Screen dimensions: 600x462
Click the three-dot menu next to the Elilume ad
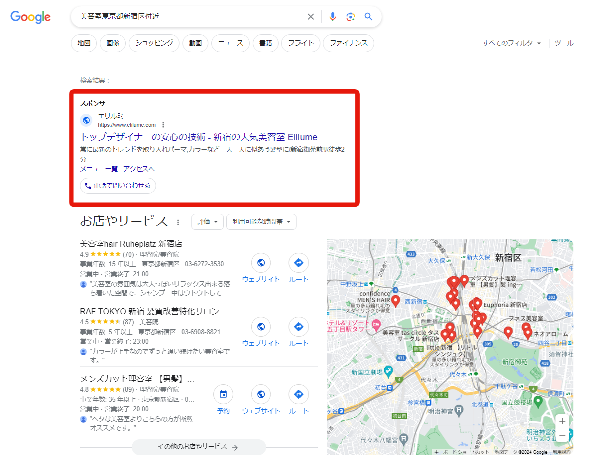[163, 124]
